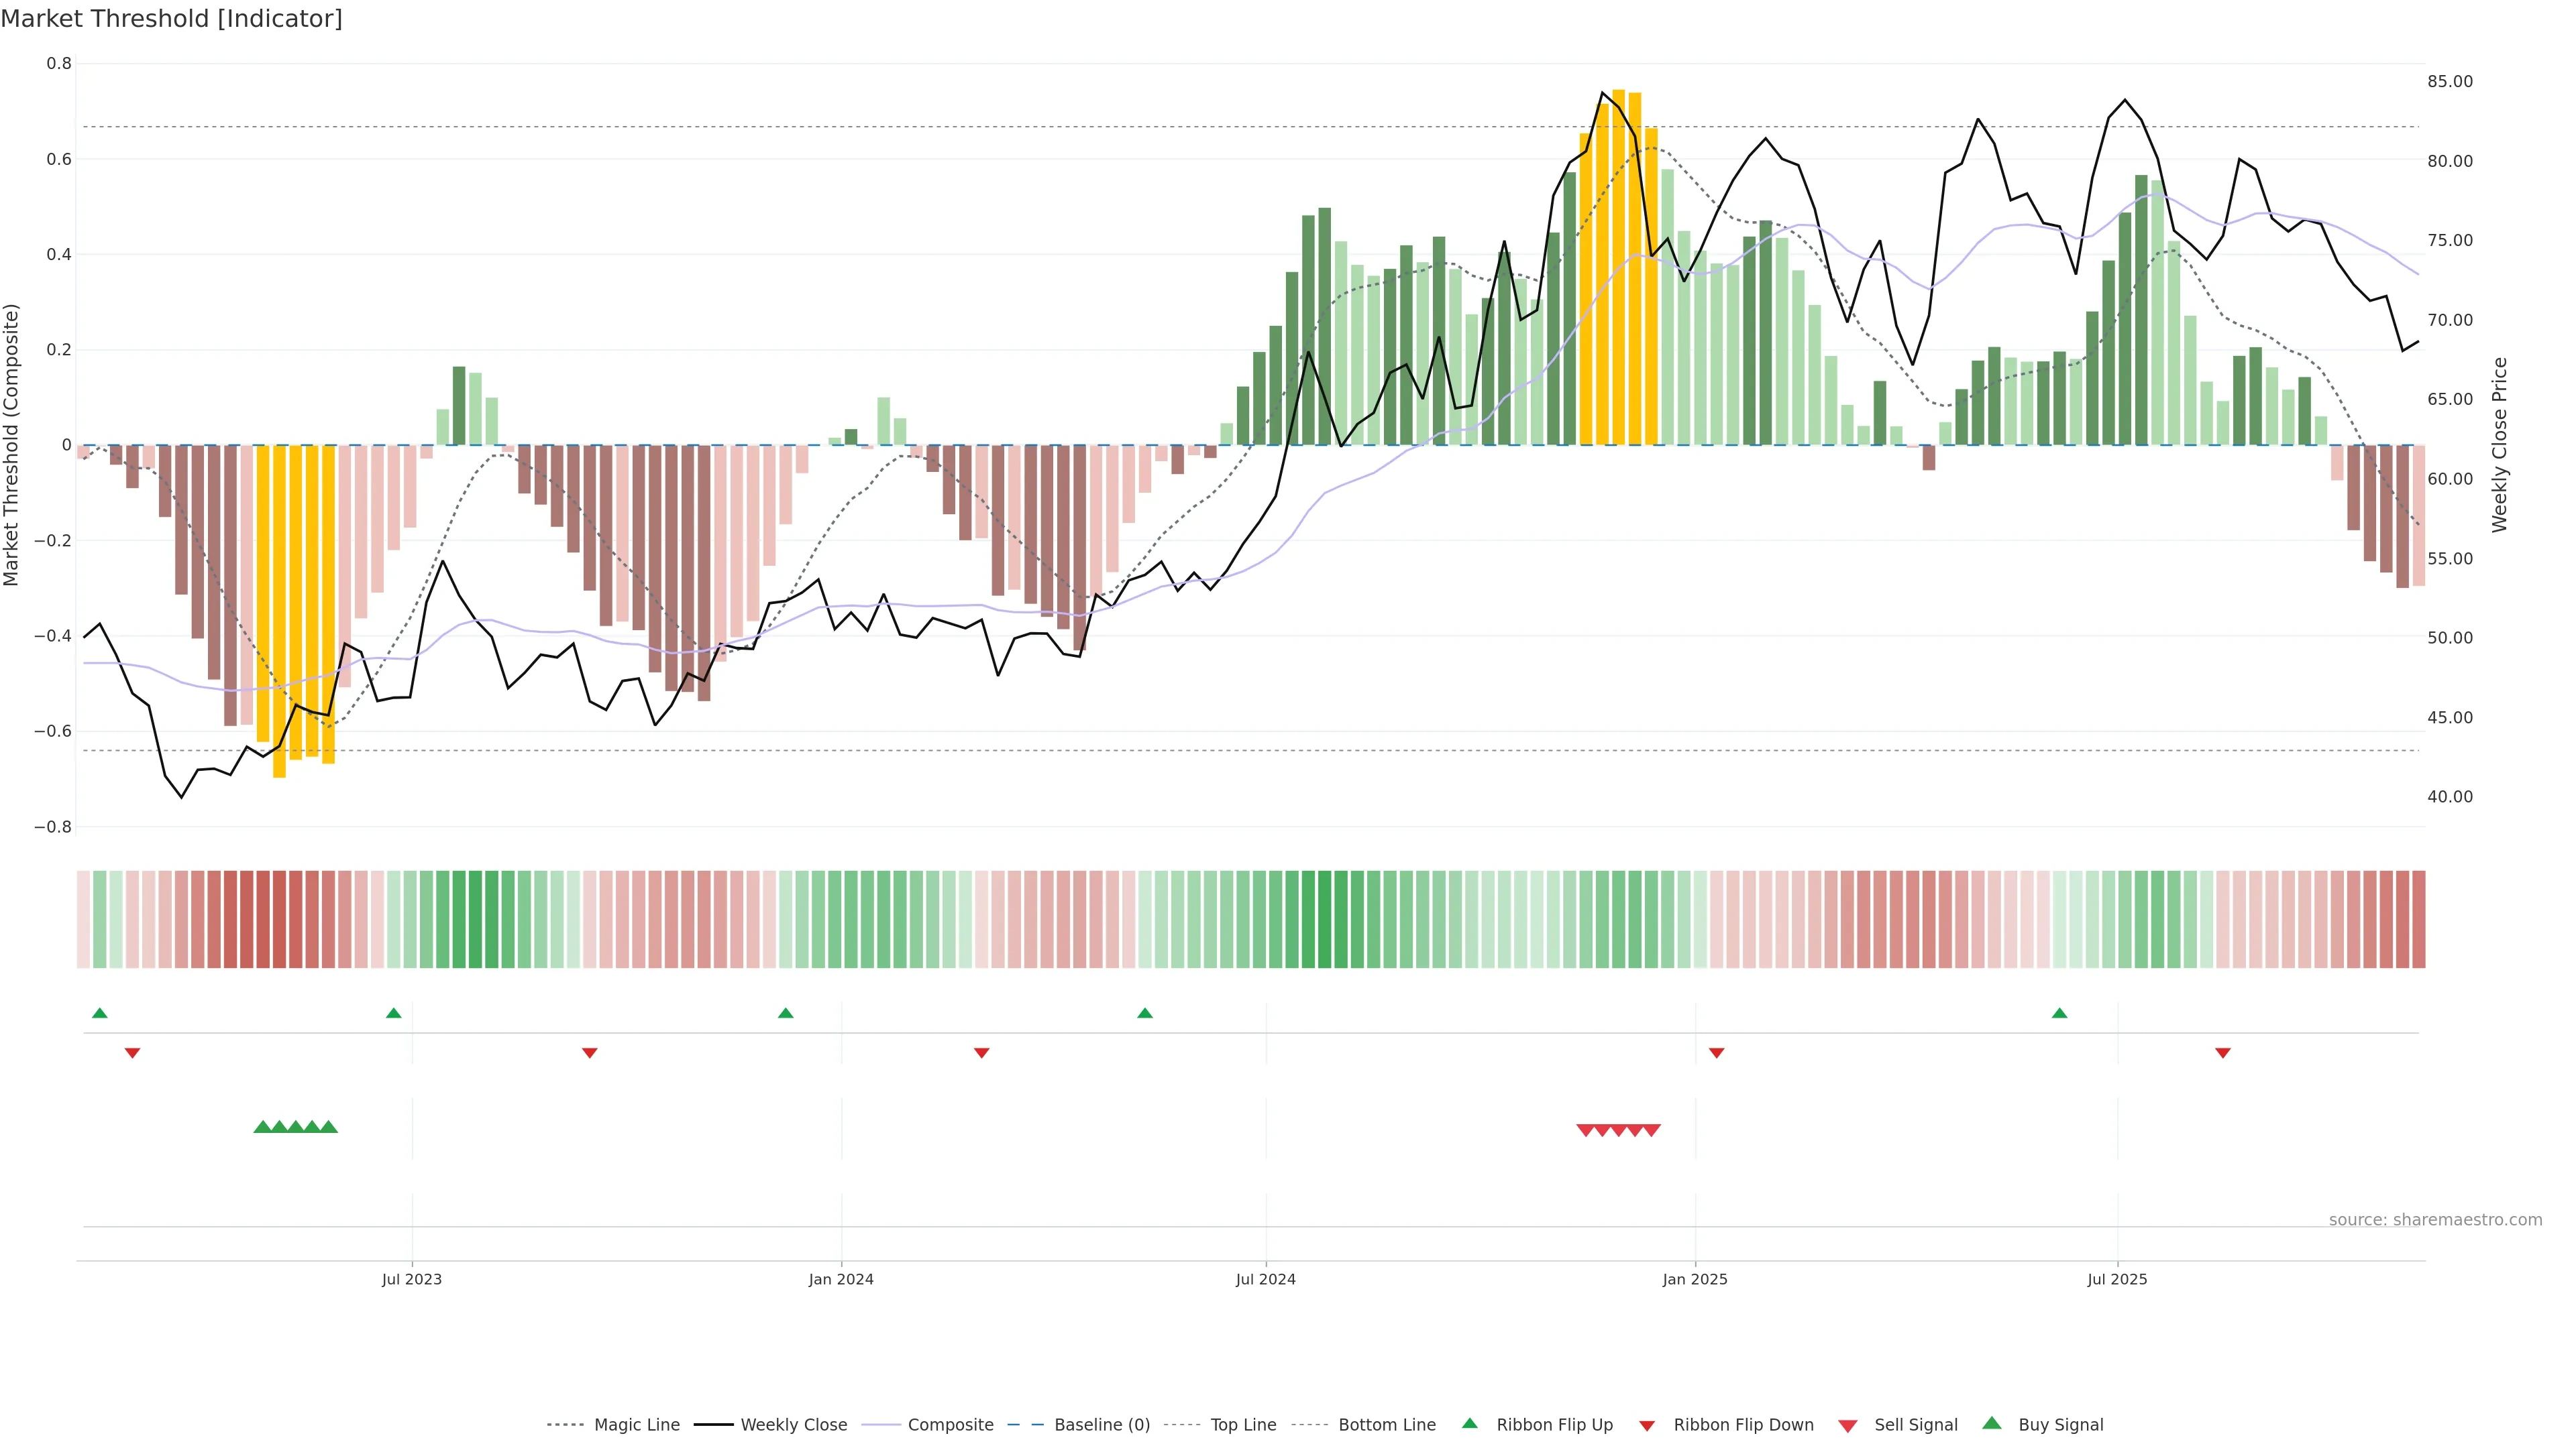This screenshot has width=2576, height=1448.
Task: Click the Ribbon Flip Down legend triangle icon
Action: point(1647,1425)
